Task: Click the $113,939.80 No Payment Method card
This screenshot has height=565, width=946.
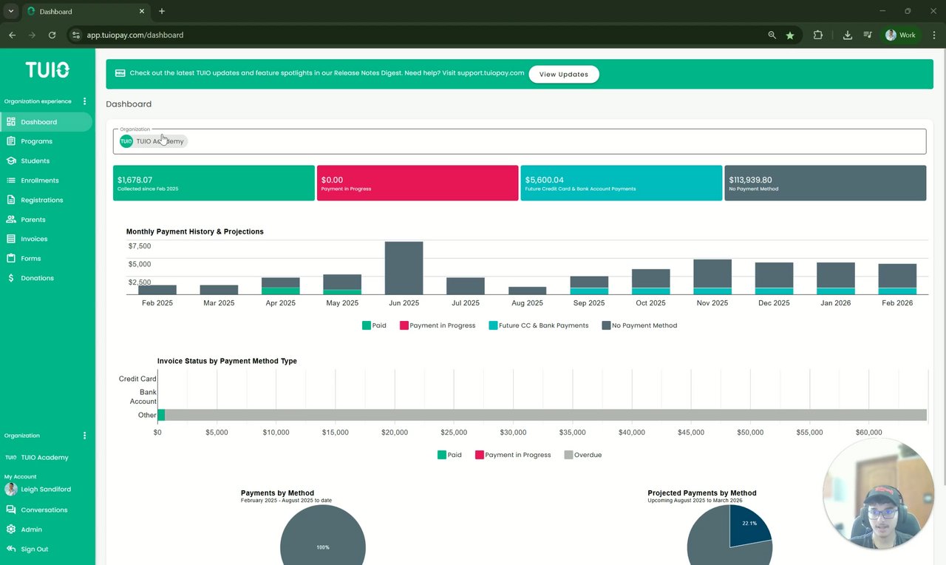Action: pyautogui.click(x=825, y=183)
